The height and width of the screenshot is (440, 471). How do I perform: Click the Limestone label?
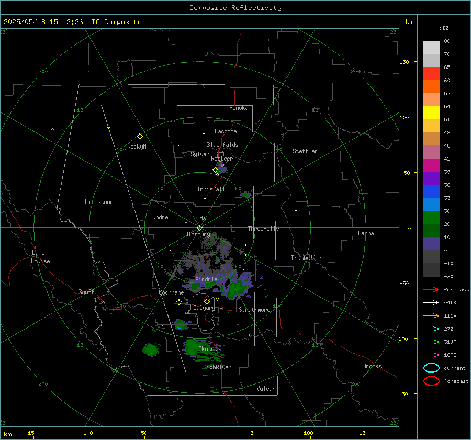tap(99, 202)
